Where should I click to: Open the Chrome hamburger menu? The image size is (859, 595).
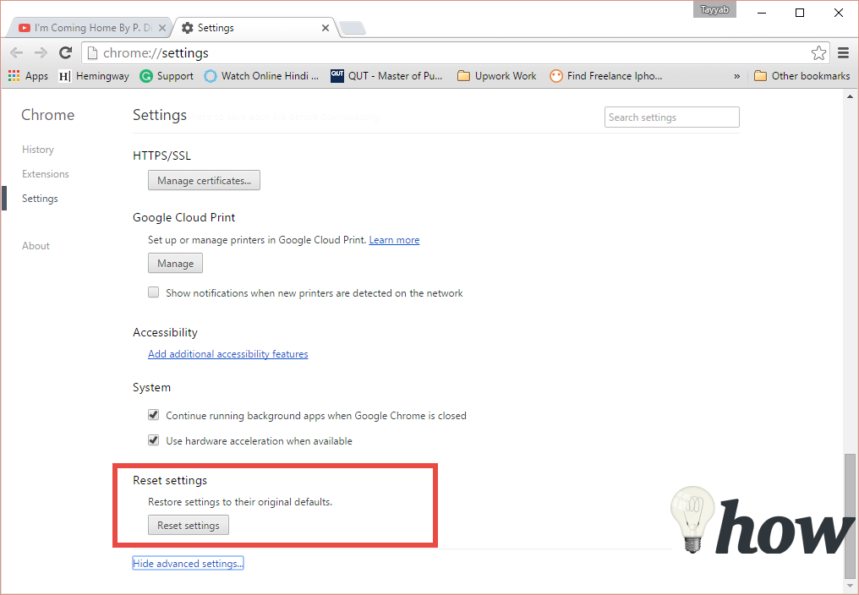tap(844, 53)
